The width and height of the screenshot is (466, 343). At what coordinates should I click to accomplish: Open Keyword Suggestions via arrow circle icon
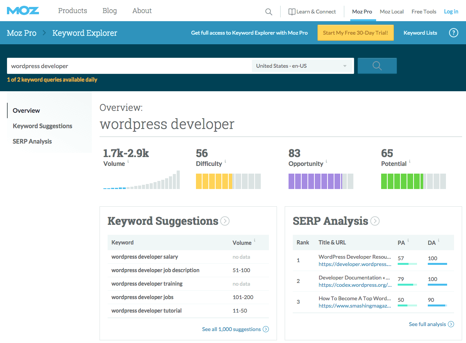point(225,221)
